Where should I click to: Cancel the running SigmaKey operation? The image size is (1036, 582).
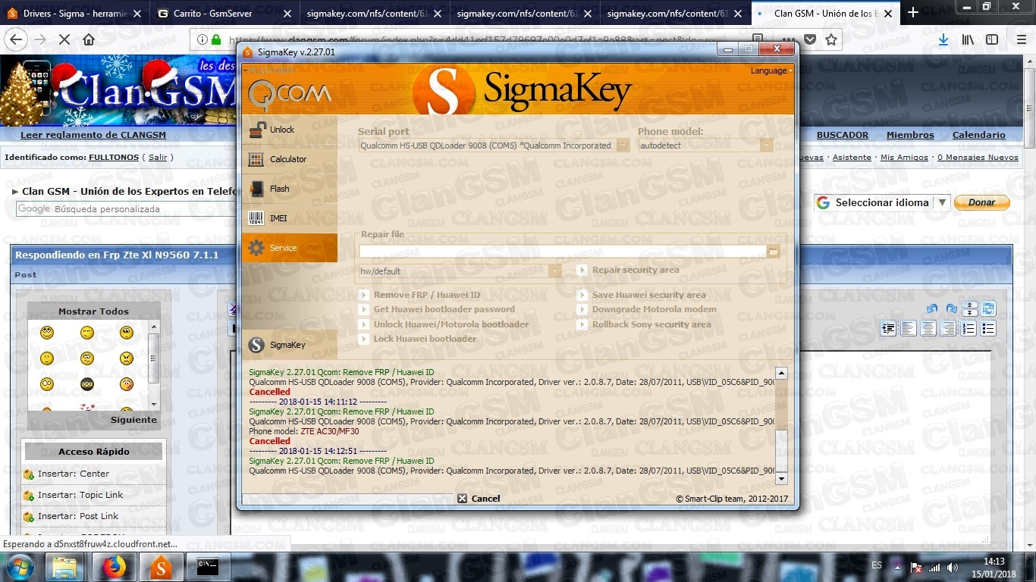[x=479, y=499]
